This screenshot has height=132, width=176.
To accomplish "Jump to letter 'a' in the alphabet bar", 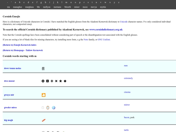I will coord(15,2).
